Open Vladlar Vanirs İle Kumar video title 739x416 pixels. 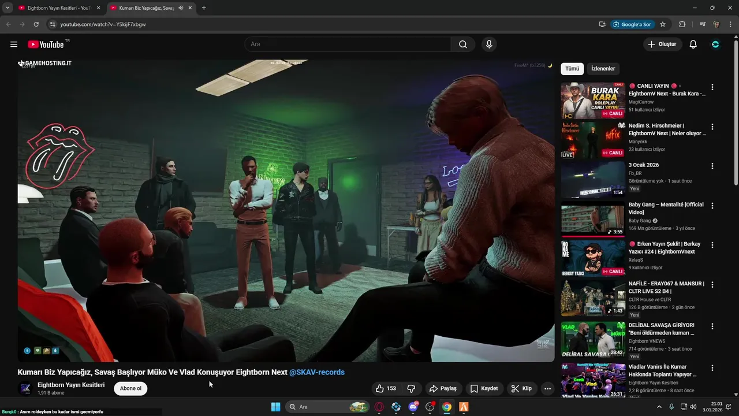[x=663, y=370]
